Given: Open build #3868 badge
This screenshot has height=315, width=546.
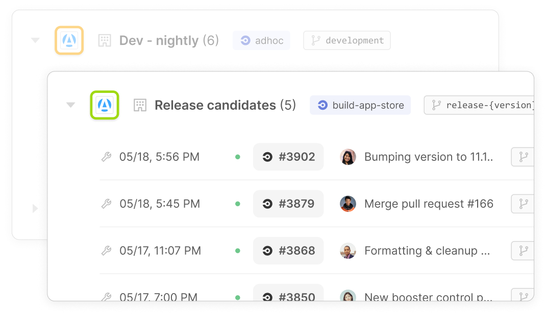Looking at the screenshot, I should [x=288, y=251].
